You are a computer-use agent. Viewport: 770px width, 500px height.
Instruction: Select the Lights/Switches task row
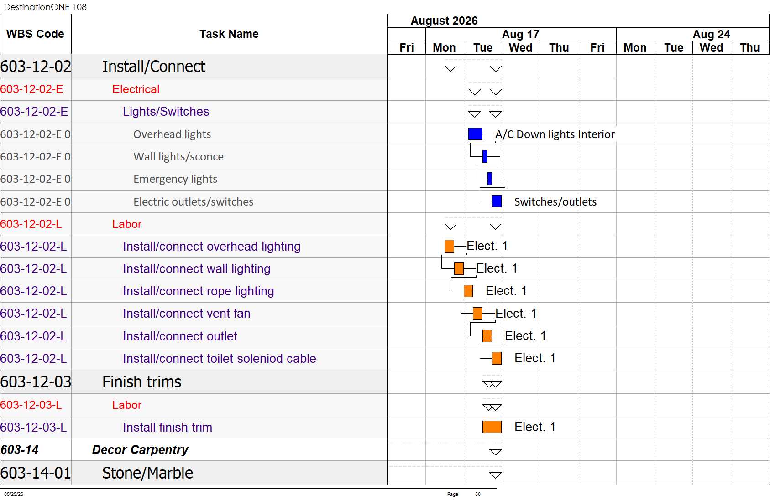point(194,112)
